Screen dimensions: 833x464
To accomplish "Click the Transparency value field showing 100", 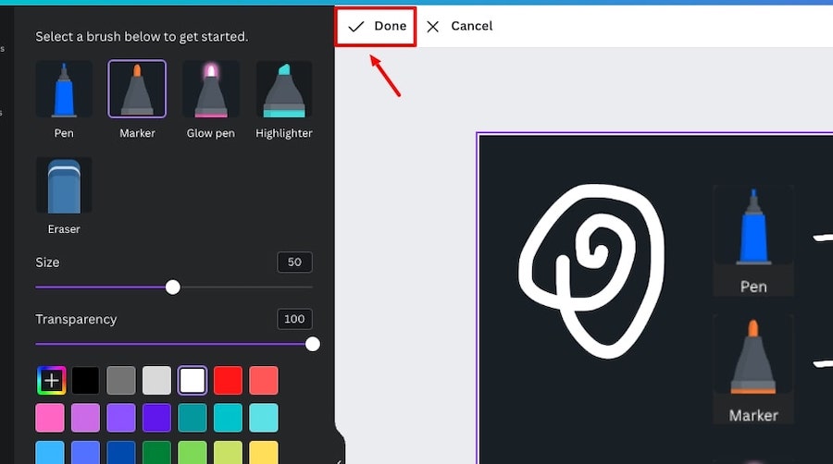I will coord(294,319).
